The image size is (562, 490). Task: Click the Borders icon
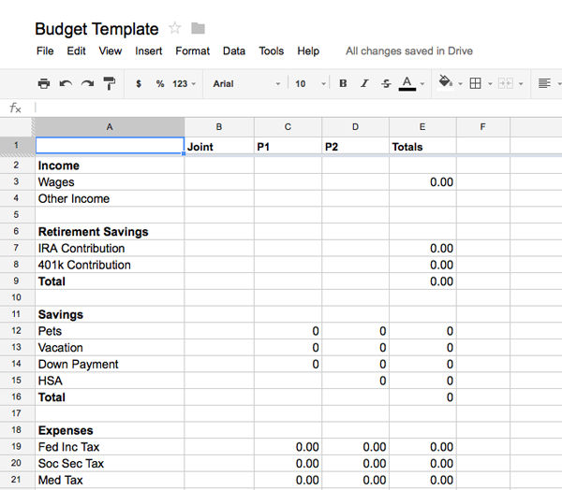[x=475, y=84]
